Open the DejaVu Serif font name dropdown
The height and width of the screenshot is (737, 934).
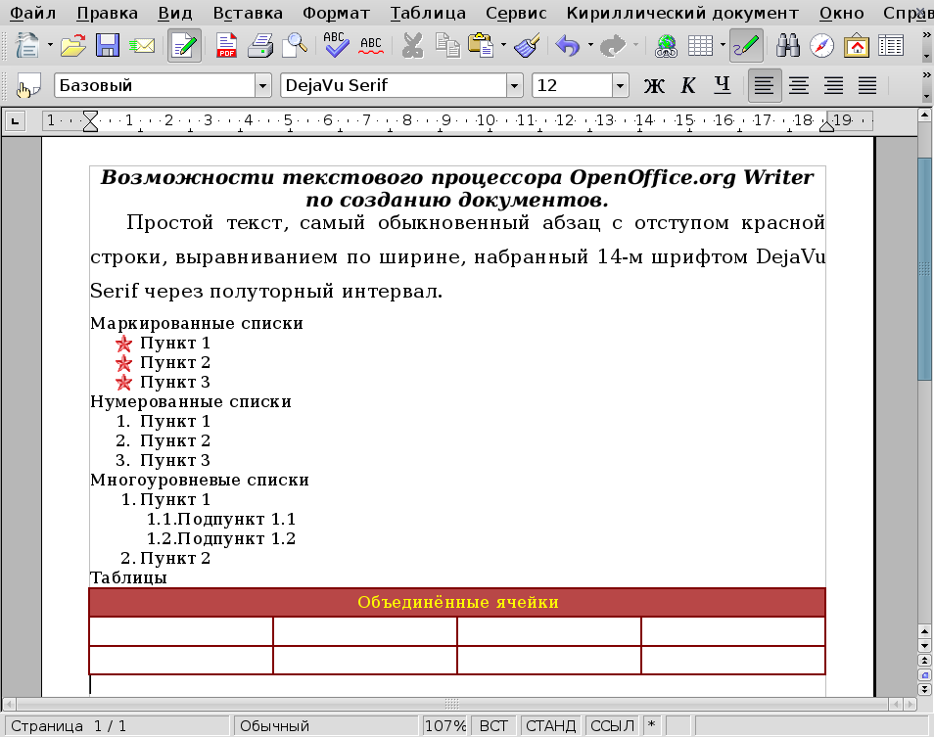pos(514,86)
